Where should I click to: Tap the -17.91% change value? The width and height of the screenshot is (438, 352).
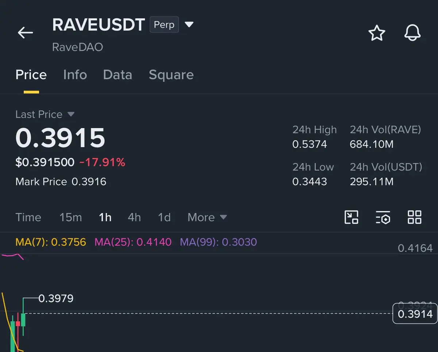coord(102,162)
